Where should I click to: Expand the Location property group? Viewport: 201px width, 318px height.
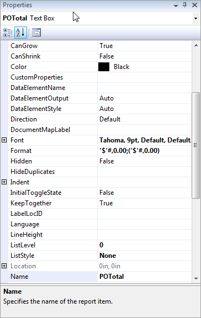click(x=4, y=266)
